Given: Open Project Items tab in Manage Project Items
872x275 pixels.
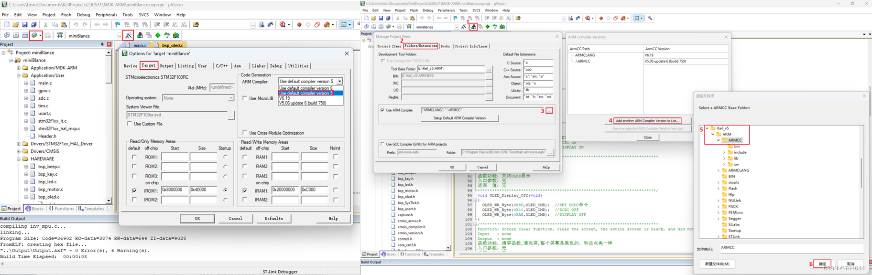Looking at the screenshot, I should coord(389,46).
